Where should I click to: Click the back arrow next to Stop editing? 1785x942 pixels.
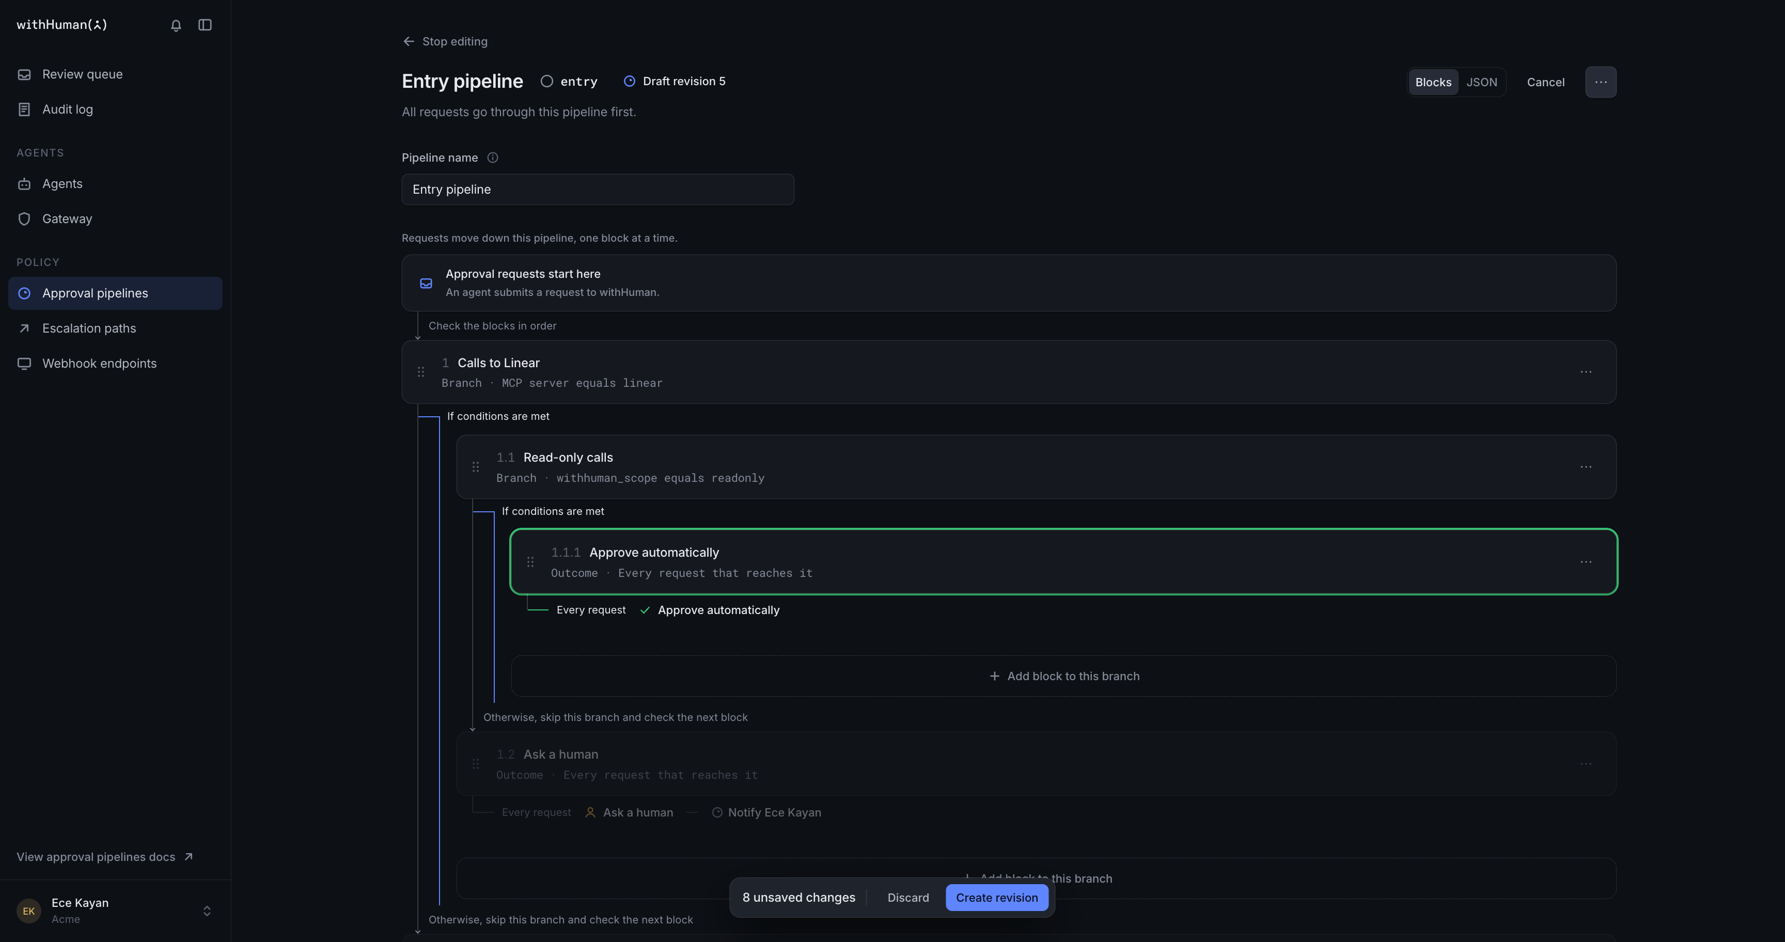click(409, 41)
